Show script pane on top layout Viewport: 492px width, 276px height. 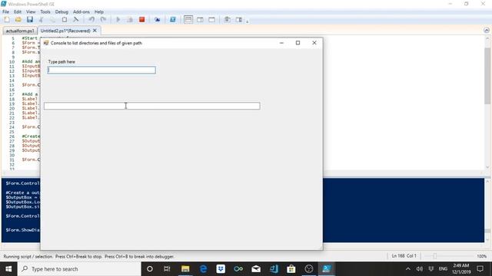(188, 20)
